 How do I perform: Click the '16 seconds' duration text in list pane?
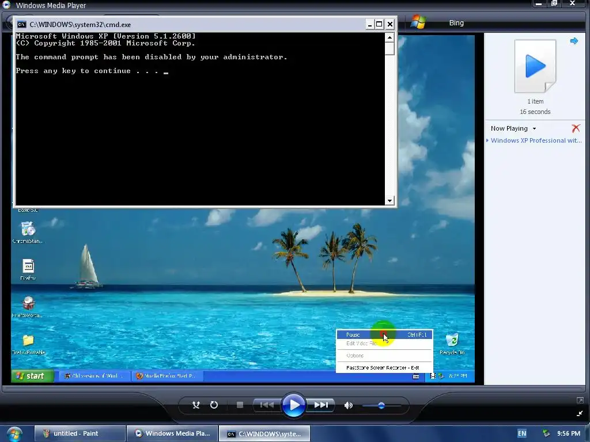[x=535, y=112]
